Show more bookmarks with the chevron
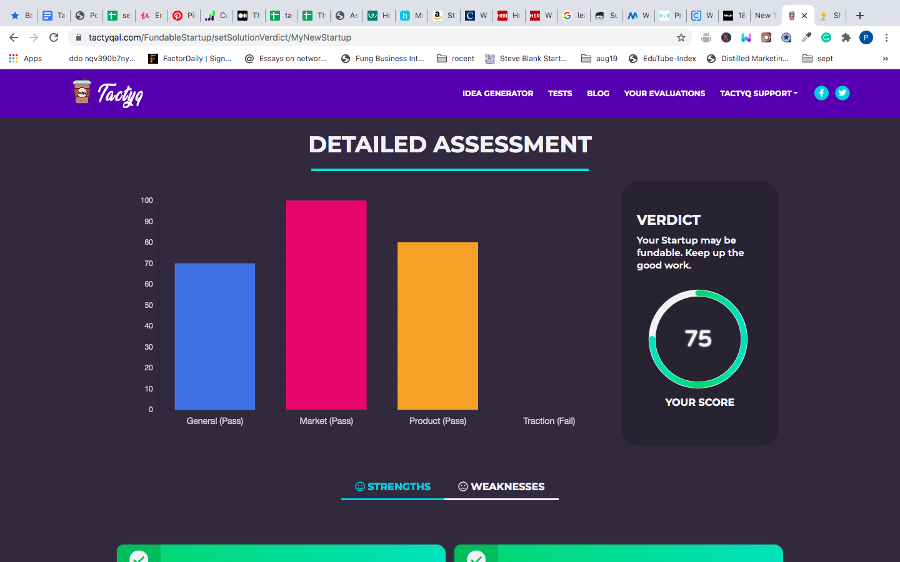The width and height of the screenshot is (900, 562). pos(885,59)
